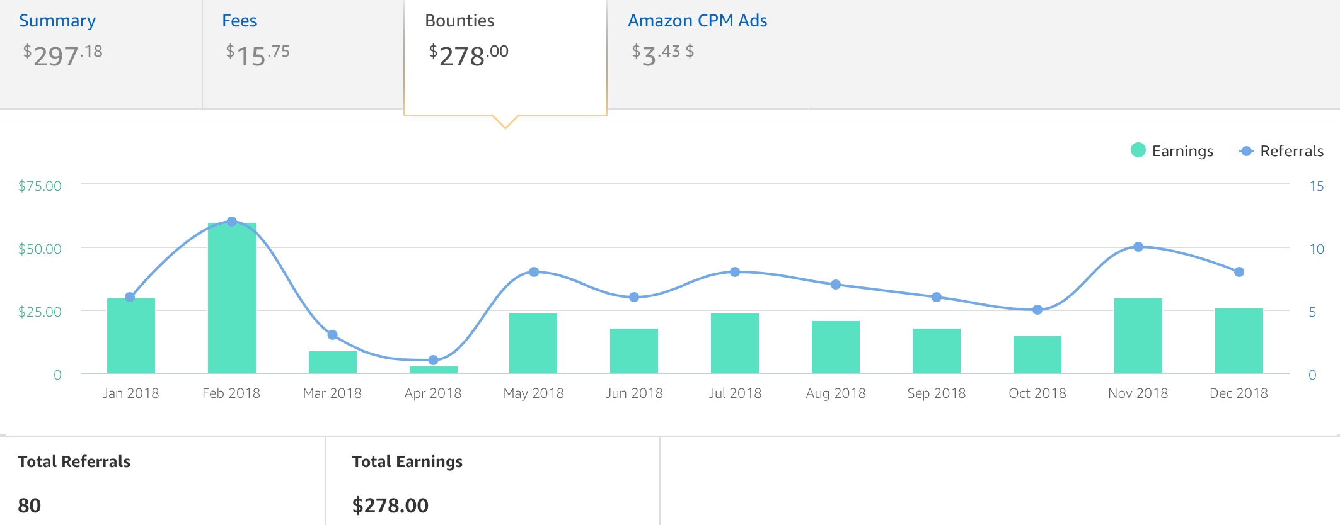Click the Jul 2018 referrals data point

click(x=735, y=272)
